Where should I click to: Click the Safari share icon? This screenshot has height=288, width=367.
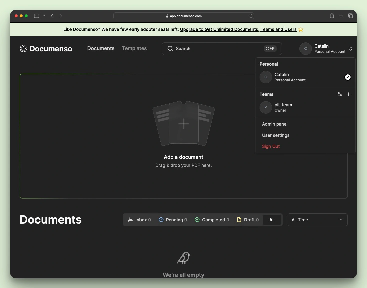(x=332, y=16)
